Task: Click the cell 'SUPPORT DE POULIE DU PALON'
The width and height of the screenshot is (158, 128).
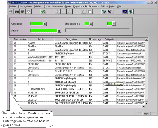Action: [x=71, y=96]
